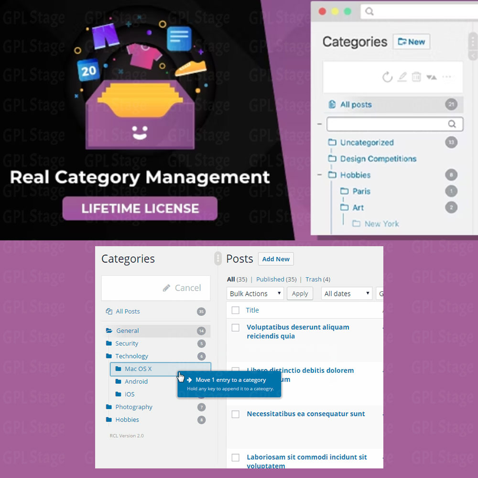This screenshot has height=478, width=478.
Task: Open the Bulk Actions dropdown
Action: point(255,293)
